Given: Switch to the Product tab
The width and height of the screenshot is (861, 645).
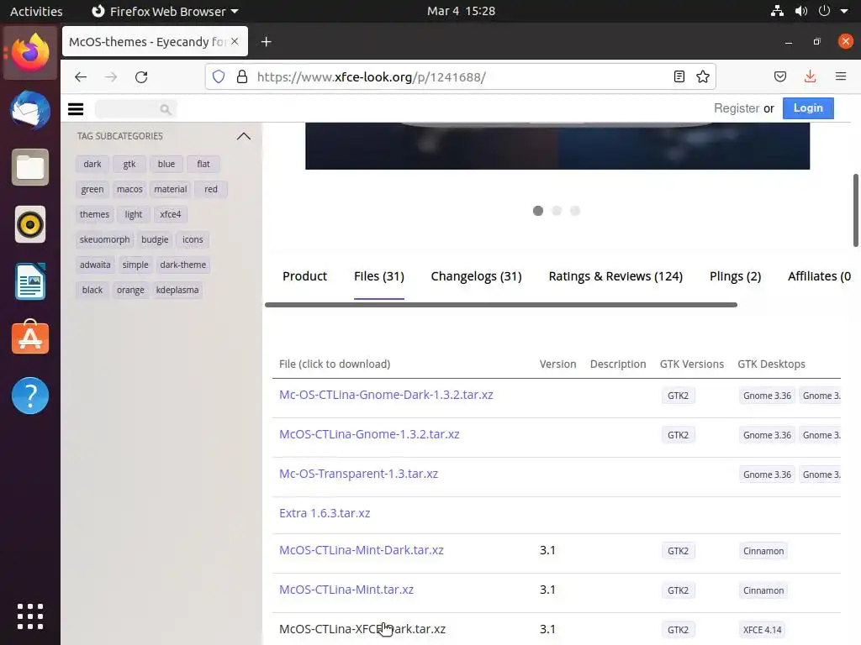Looking at the screenshot, I should [x=304, y=276].
